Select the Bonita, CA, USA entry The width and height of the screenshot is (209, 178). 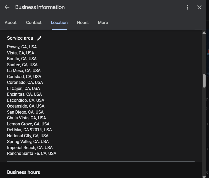22,59
